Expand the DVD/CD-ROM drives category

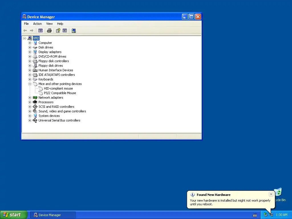pyautogui.click(x=30, y=57)
